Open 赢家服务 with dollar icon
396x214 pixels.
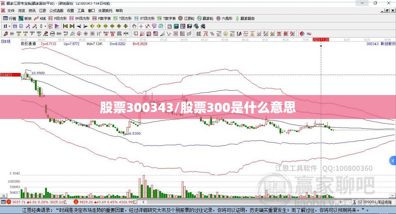click(245, 19)
